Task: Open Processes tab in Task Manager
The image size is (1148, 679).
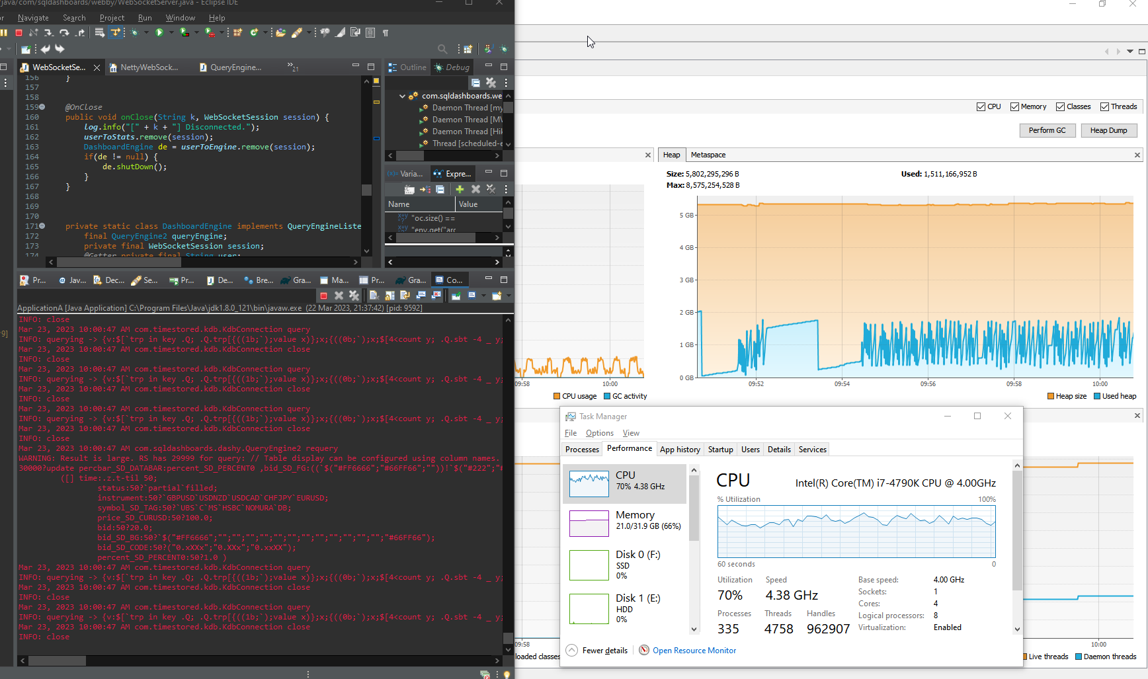Action: 582,449
